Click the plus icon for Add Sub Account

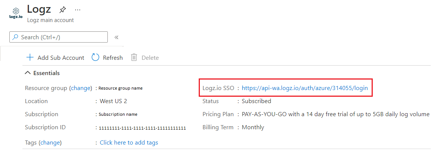[x=30, y=58]
